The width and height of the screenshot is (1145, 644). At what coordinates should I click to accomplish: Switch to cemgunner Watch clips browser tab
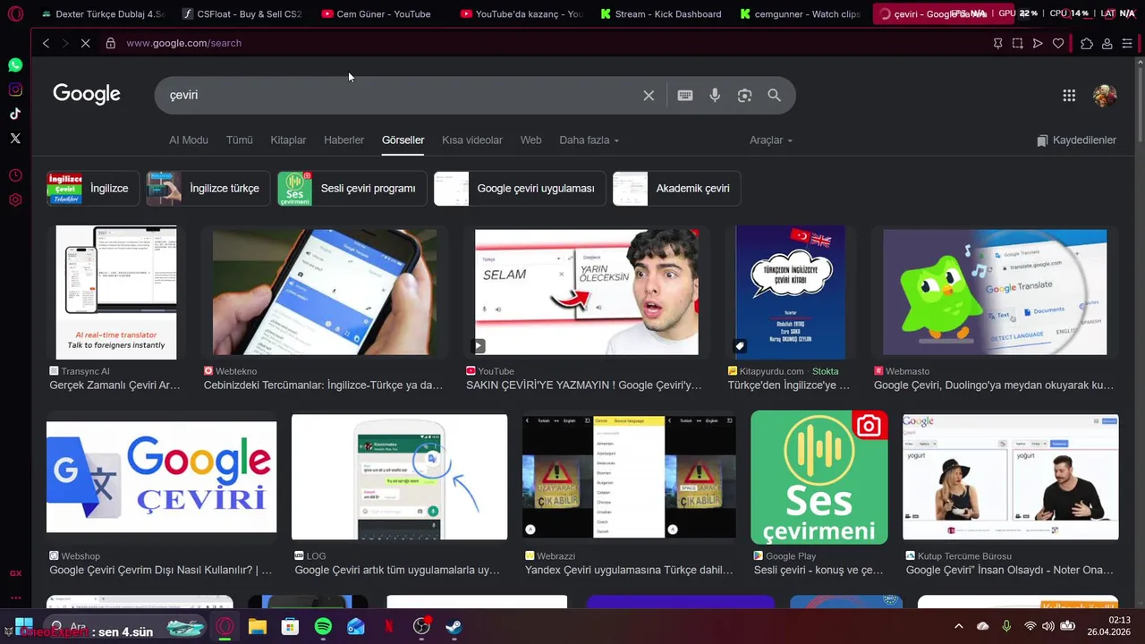coord(801,13)
